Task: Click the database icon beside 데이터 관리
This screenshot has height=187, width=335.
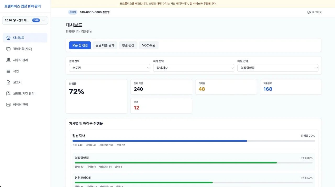Action: [8, 105]
